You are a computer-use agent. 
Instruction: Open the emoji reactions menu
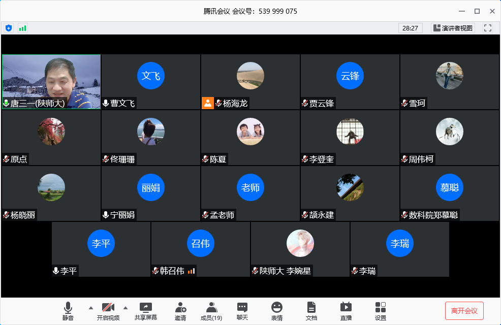[277, 311]
